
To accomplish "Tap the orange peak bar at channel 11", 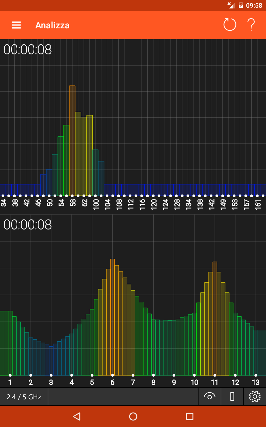I will point(215,319).
